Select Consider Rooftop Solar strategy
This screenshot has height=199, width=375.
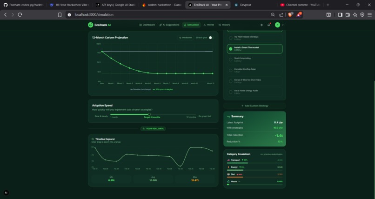254,70
